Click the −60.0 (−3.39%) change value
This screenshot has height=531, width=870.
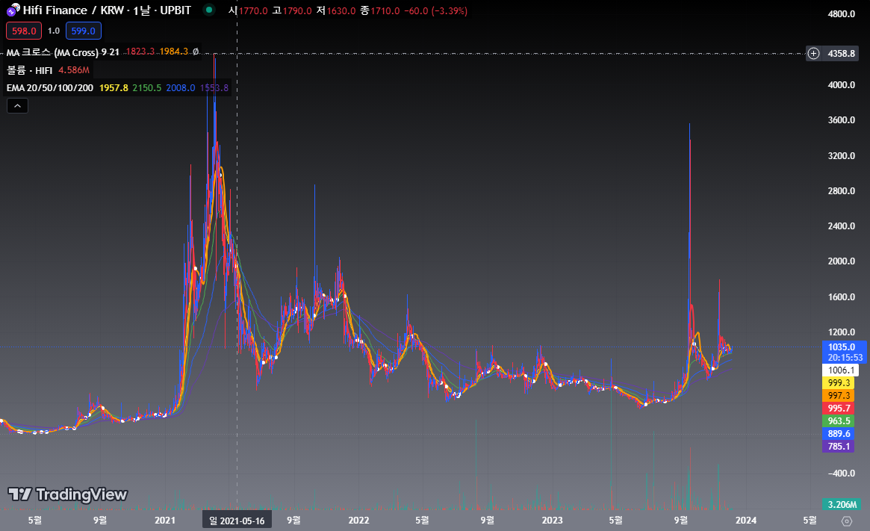(x=435, y=10)
